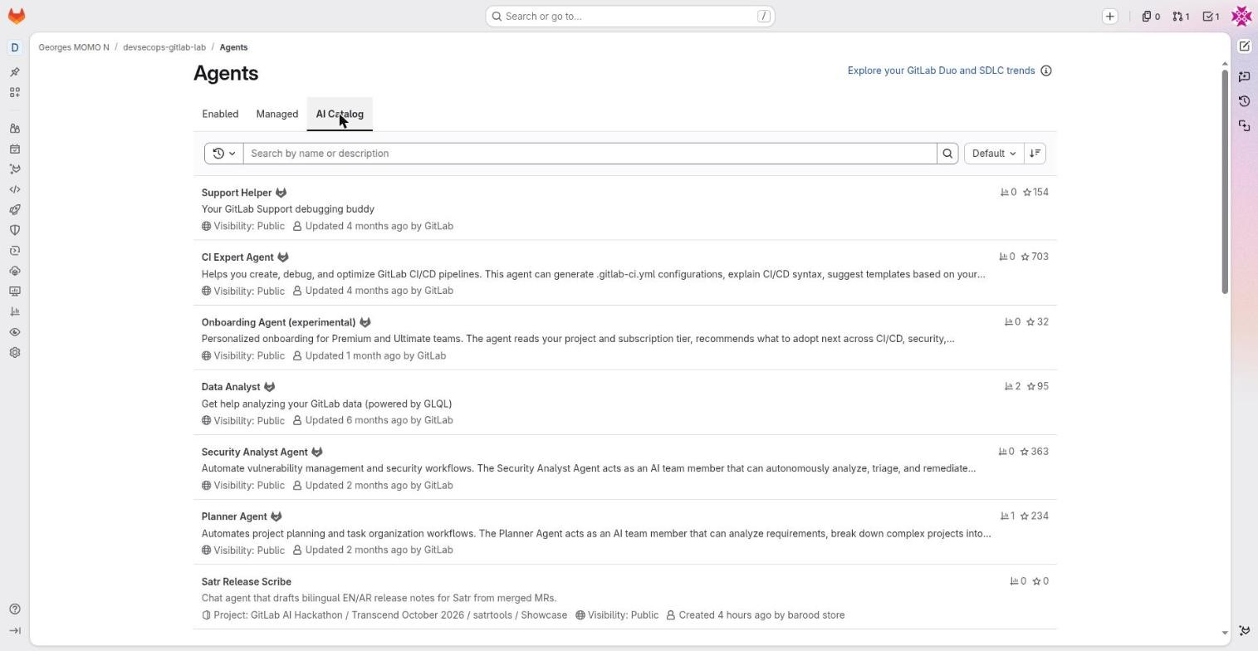Click the Georges MOMO N breadcrumb
This screenshot has width=1258, height=651.
click(x=74, y=47)
